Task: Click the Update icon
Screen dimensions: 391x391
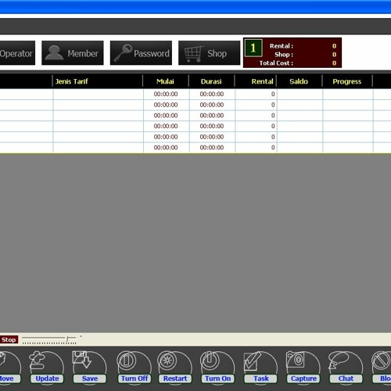Action: tap(38, 361)
